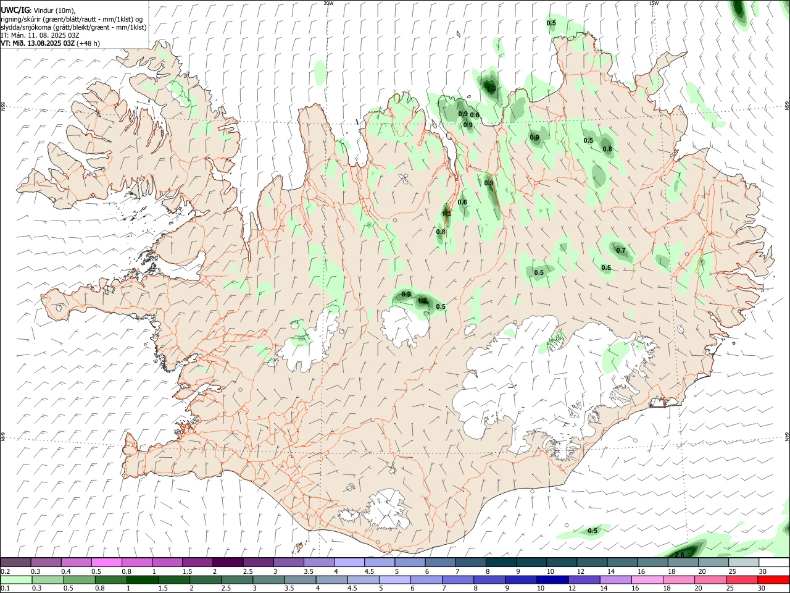Pick the upper-row lavender swatch for 4–4.5
The width and height of the screenshot is (790, 593).
pos(349,563)
